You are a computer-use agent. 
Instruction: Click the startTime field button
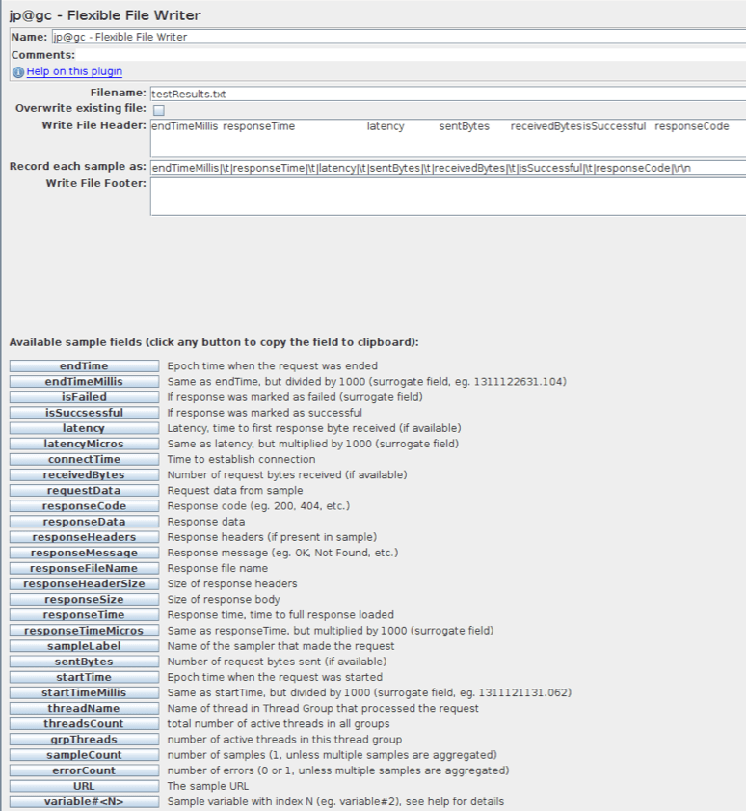coord(84,677)
